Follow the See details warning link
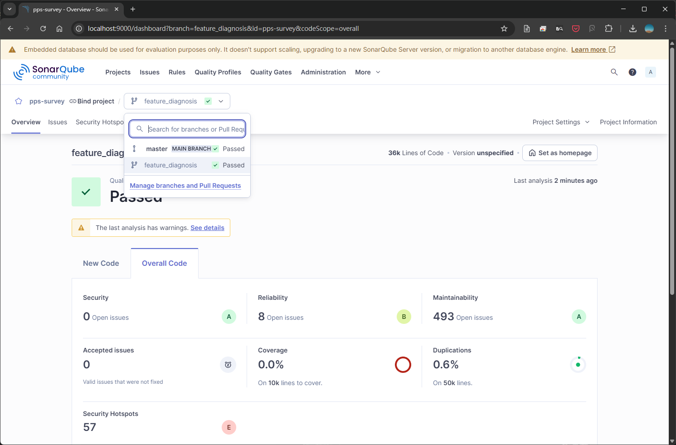 tap(207, 228)
